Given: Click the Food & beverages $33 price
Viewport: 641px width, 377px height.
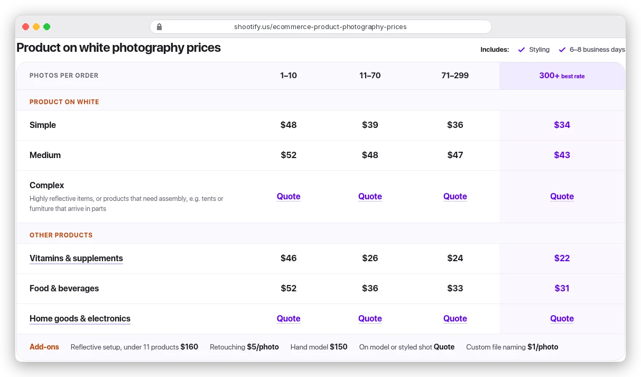Looking at the screenshot, I should pyautogui.click(x=455, y=288).
